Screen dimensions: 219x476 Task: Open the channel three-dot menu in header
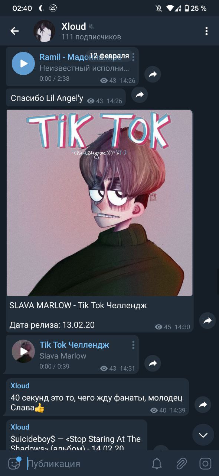(x=206, y=31)
